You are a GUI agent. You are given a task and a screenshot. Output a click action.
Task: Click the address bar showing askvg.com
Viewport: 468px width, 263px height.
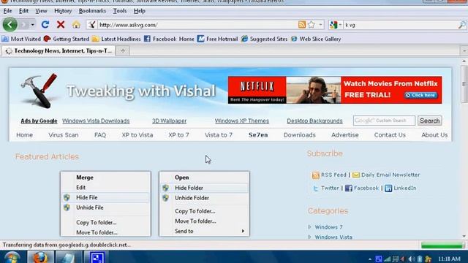click(197, 25)
